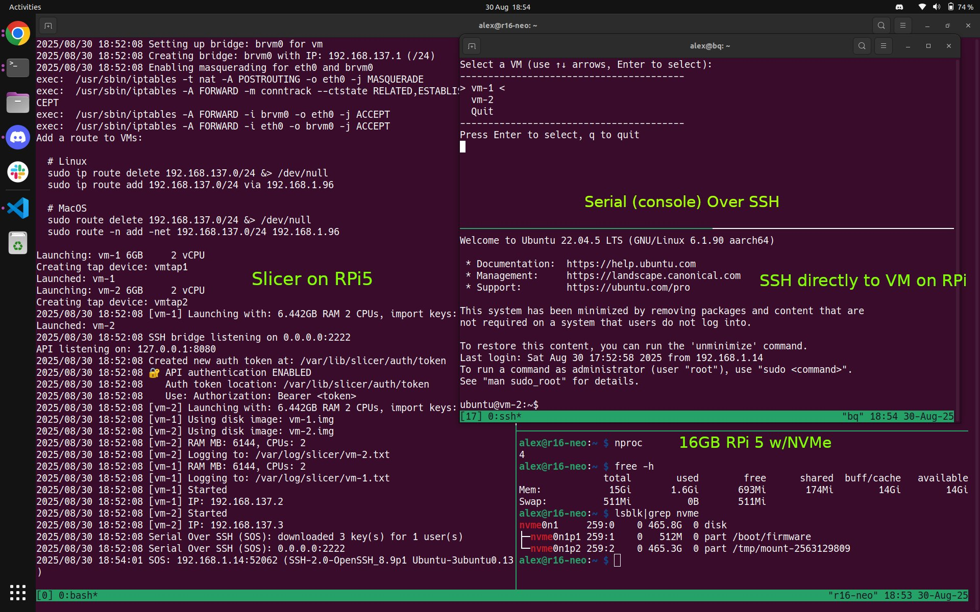Click 'SSH bridge listening on 0.0.0.0:2222' line

[193, 338]
